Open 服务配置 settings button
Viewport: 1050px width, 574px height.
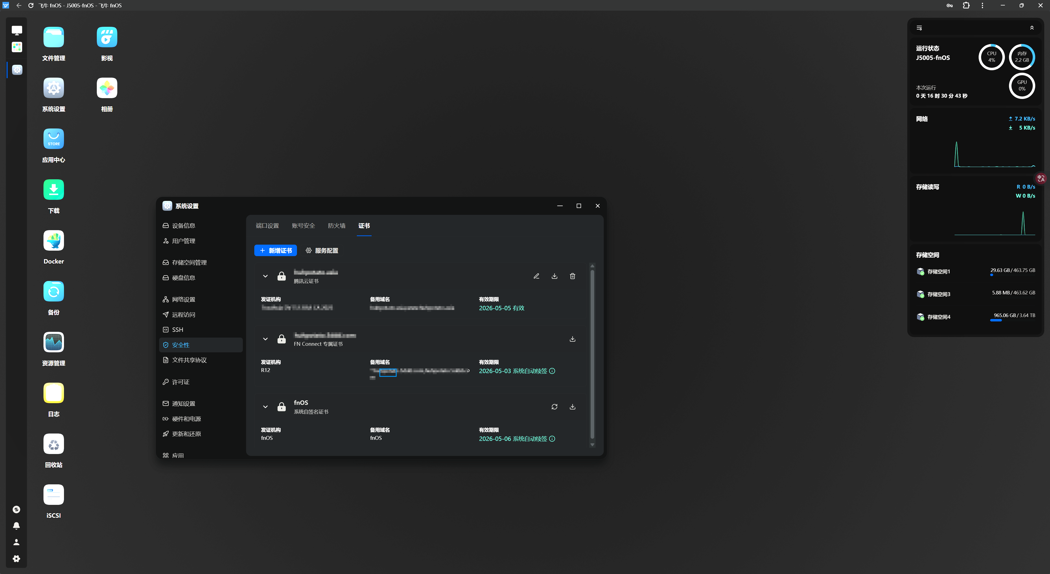322,251
